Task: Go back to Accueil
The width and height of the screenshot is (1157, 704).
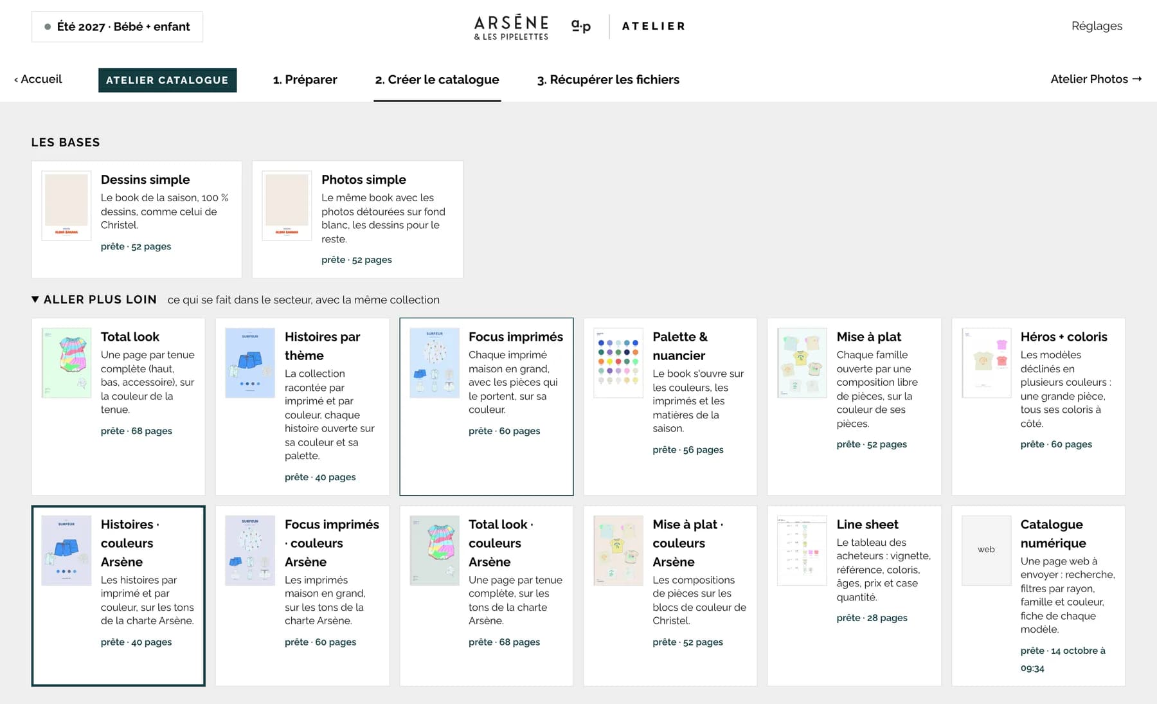Action: (38, 79)
